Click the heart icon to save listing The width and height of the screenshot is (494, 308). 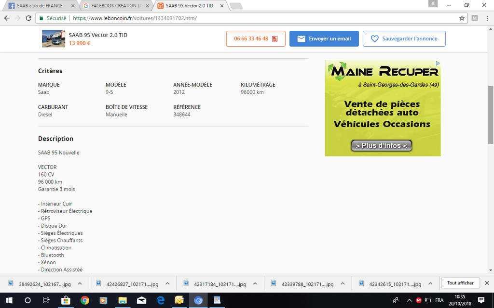pyautogui.click(x=374, y=38)
